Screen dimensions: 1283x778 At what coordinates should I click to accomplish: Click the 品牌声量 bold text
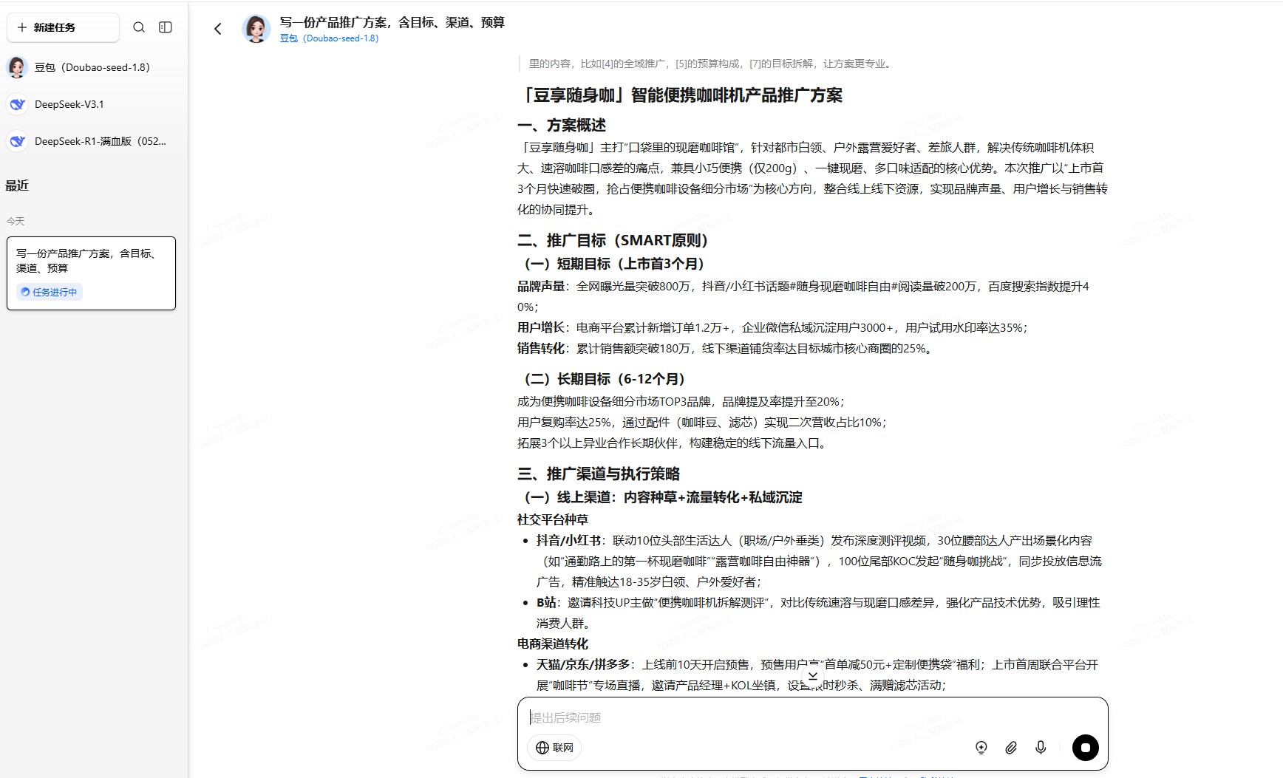[541, 286]
